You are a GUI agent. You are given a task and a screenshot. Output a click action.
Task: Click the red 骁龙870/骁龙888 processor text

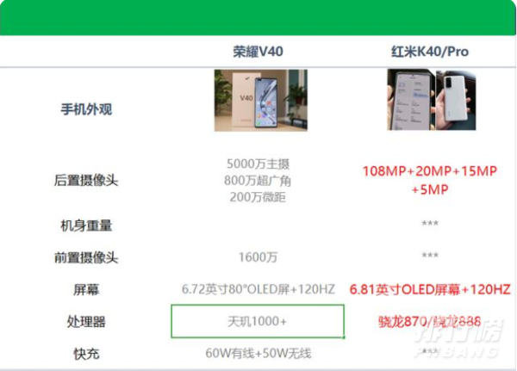(430, 322)
